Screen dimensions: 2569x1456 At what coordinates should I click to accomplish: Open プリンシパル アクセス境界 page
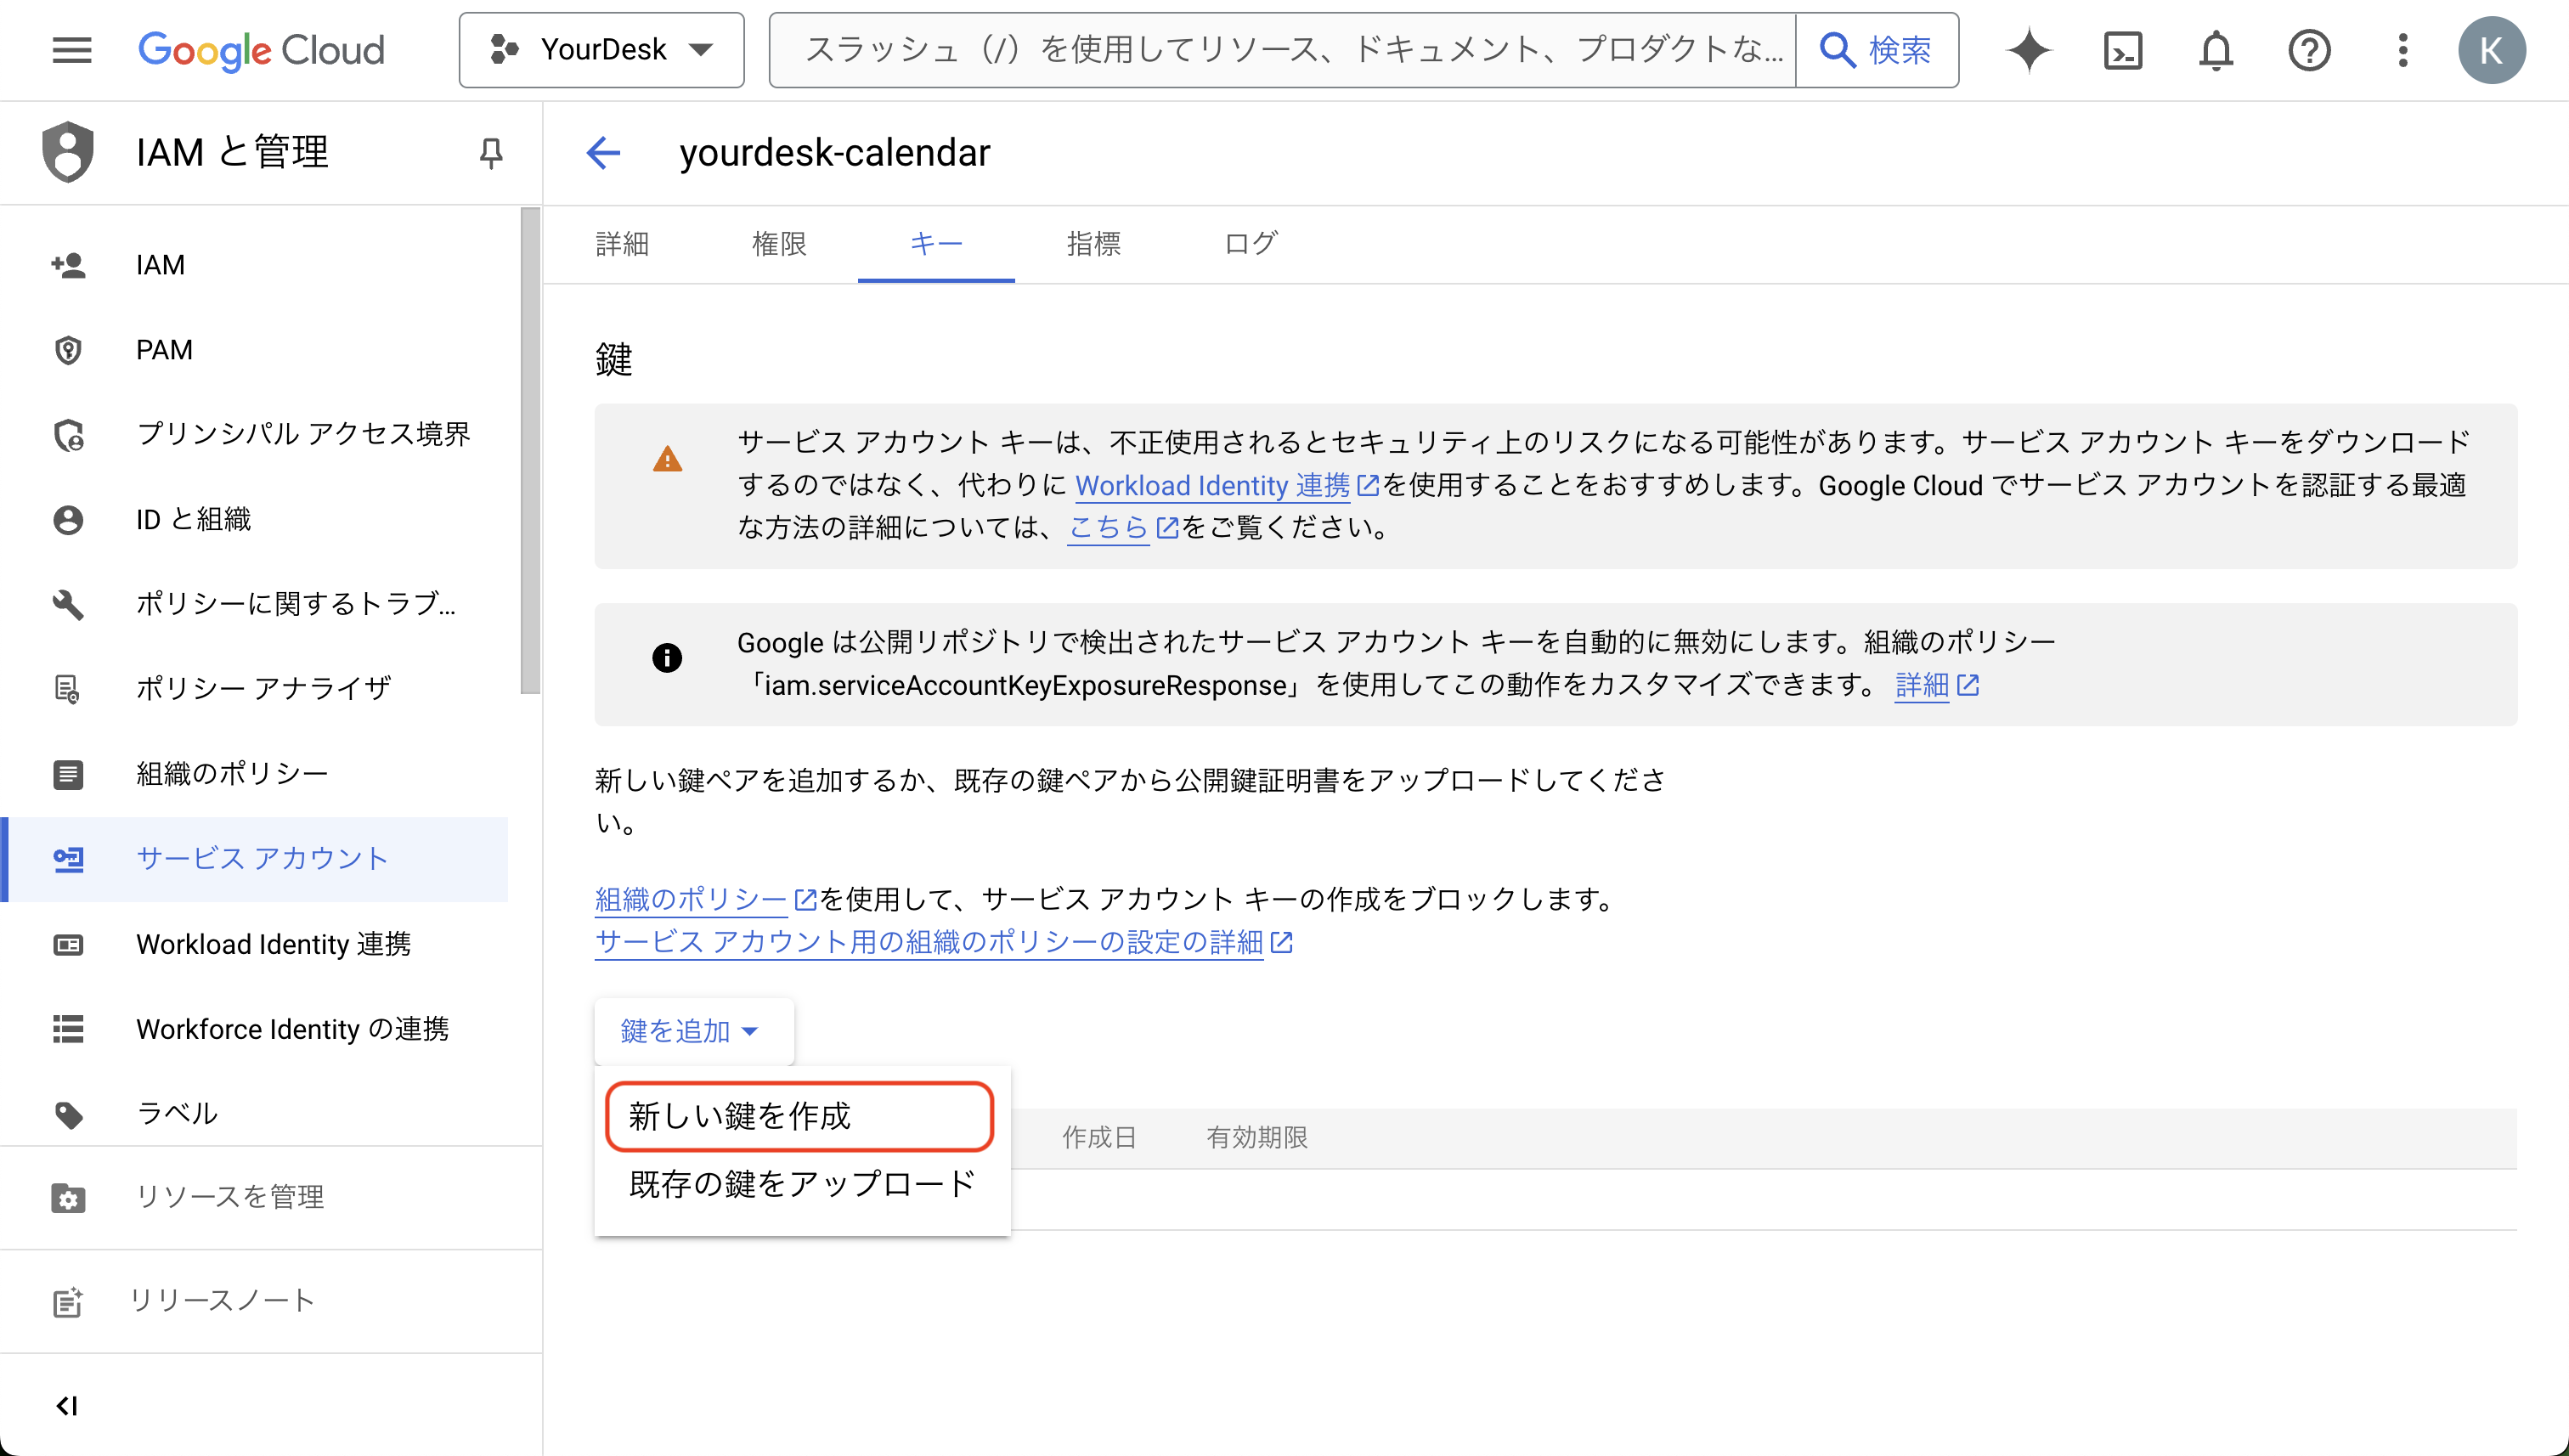coord(254,434)
